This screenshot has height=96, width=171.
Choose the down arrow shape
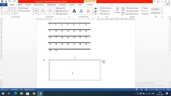click(12, 11)
